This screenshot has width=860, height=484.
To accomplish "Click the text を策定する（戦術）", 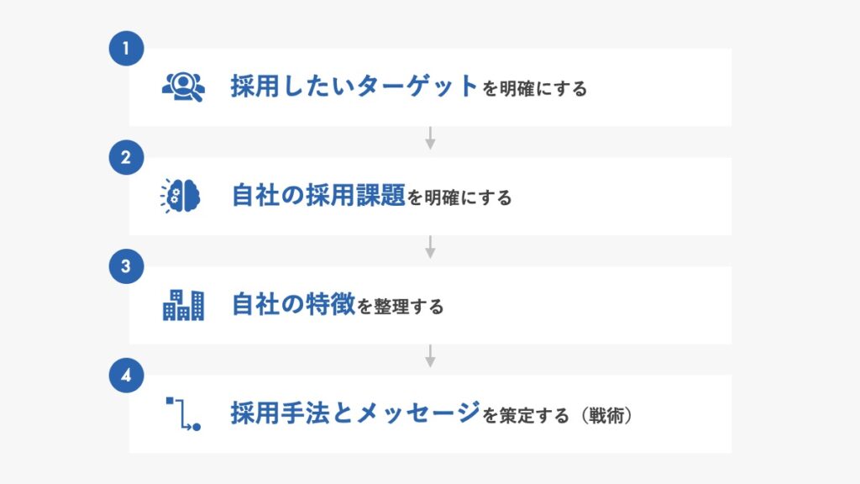I will point(558,415).
